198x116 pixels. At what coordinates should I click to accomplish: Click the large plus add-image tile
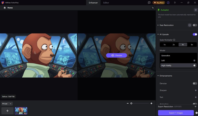click(x=8, y=111)
